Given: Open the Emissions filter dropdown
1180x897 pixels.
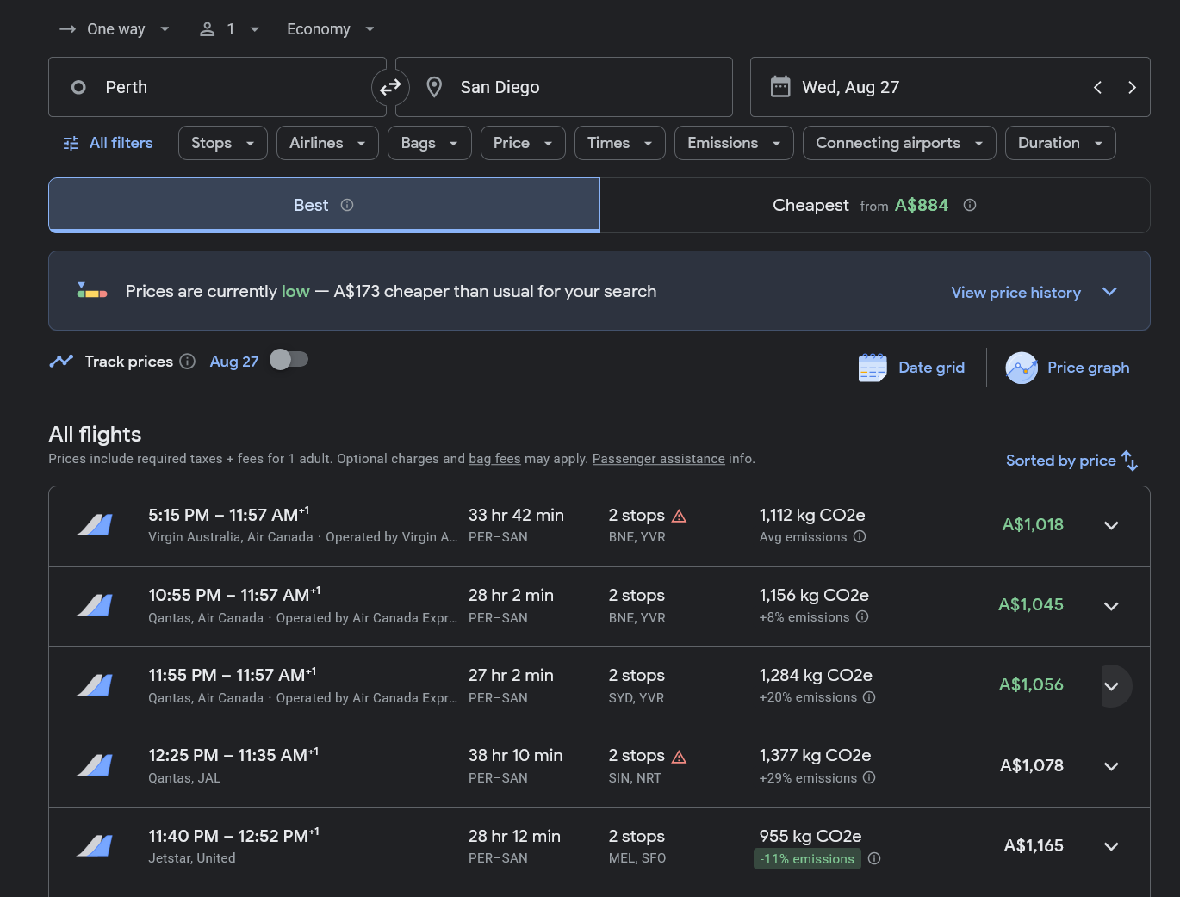Looking at the screenshot, I should 735,143.
